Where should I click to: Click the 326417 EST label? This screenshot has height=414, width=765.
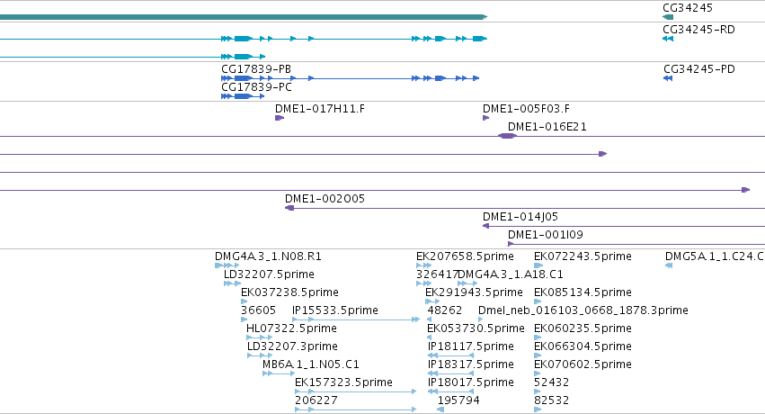[x=437, y=274]
